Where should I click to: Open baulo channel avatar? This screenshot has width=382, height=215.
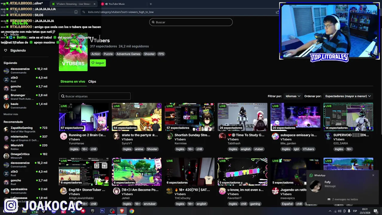click(x=6, y=106)
